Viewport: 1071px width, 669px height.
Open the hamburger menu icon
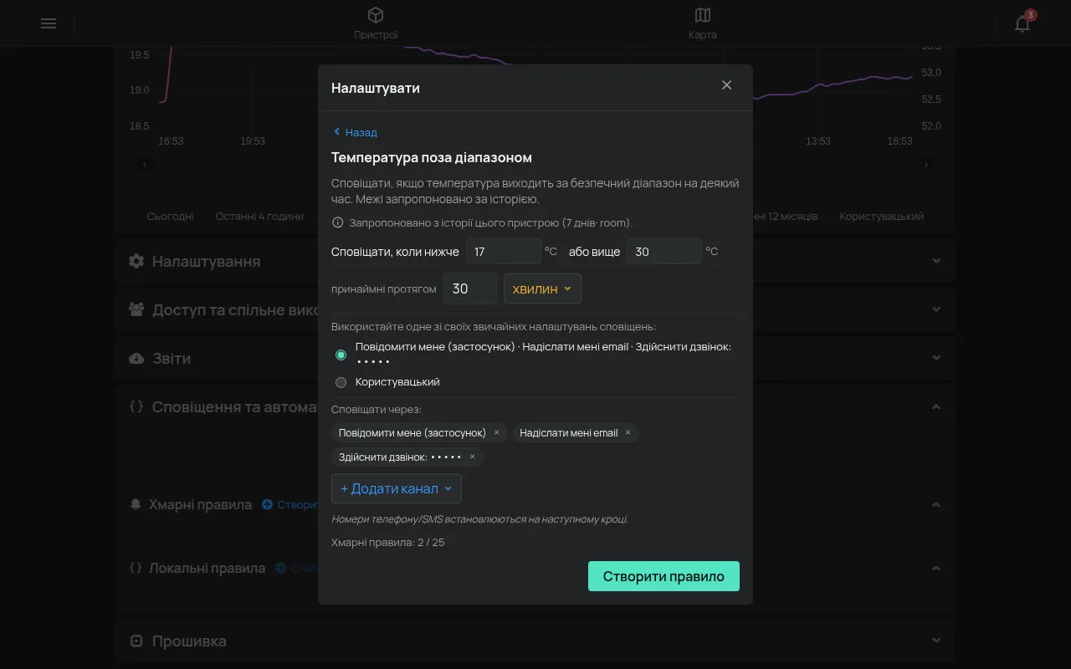[49, 23]
